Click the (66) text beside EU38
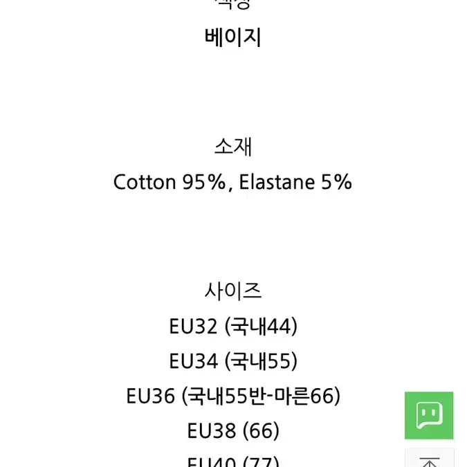Screen dimensions: 467x467 point(262,430)
